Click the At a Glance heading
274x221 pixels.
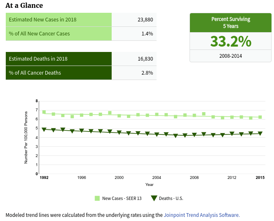[24, 6]
